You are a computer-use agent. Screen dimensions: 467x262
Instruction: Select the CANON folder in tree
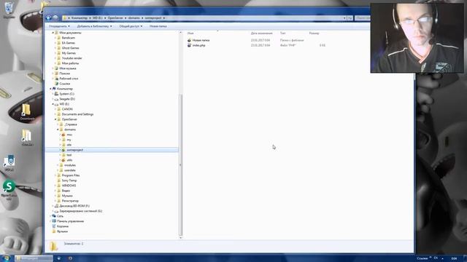(x=67, y=109)
